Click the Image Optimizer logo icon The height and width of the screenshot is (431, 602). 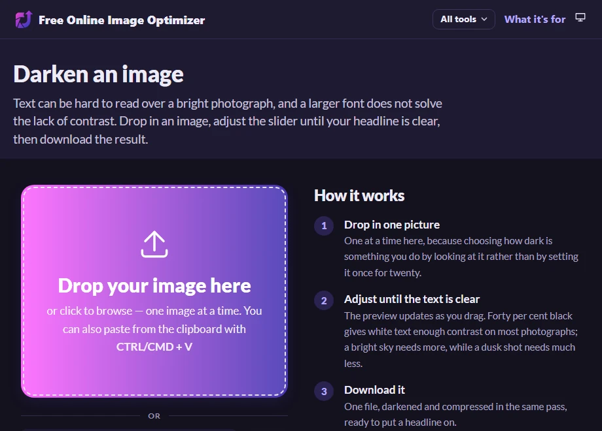(x=23, y=20)
